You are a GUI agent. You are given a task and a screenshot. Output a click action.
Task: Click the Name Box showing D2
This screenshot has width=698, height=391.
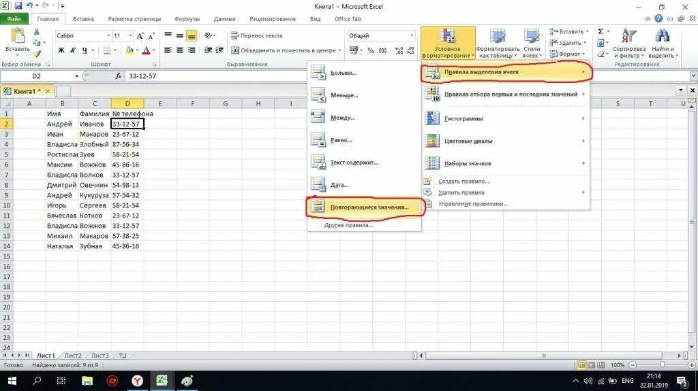(x=37, y=76)
